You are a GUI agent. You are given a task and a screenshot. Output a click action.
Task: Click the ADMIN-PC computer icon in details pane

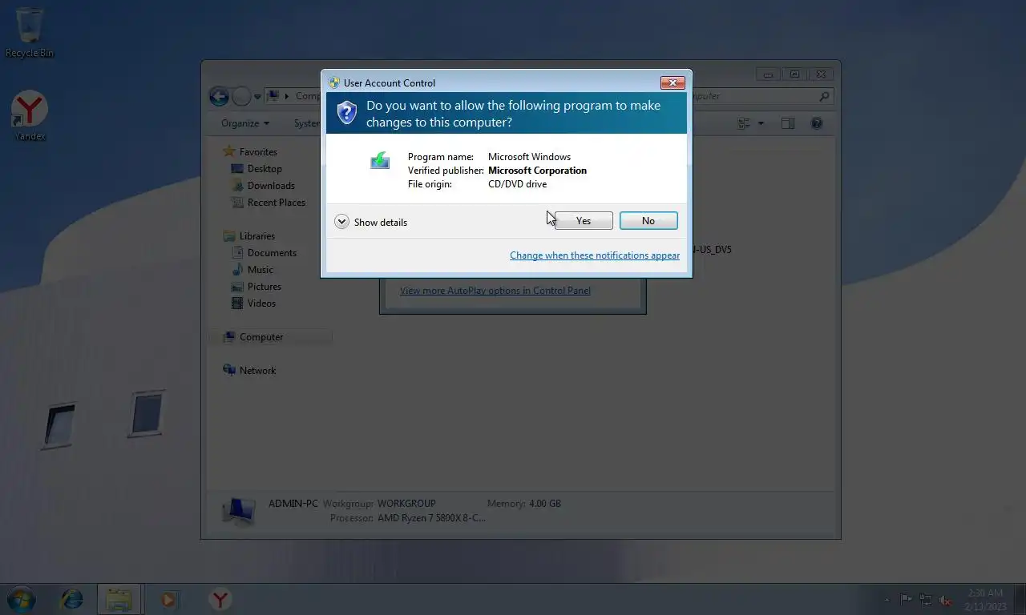(x=238, y=510)
